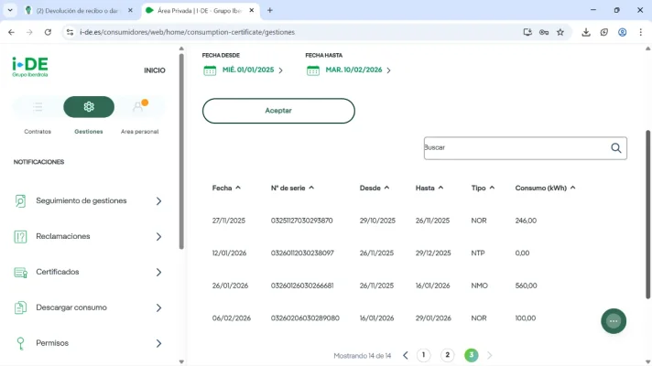Open the Fecha desde calendar icon
The width and height of the screenshot is (652, 366).
(x=210, y=70)
